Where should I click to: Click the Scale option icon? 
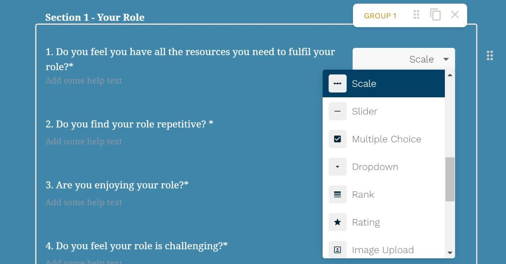(337, 84)
